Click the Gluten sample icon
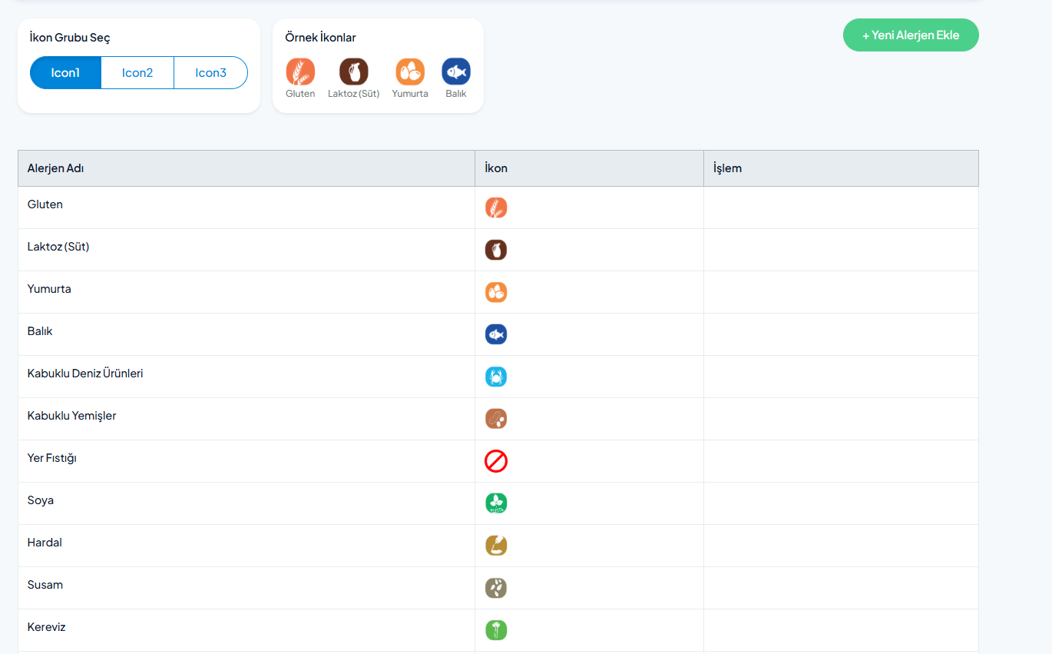This screenshot has width=1052, height=654. [x=300, y=71]
